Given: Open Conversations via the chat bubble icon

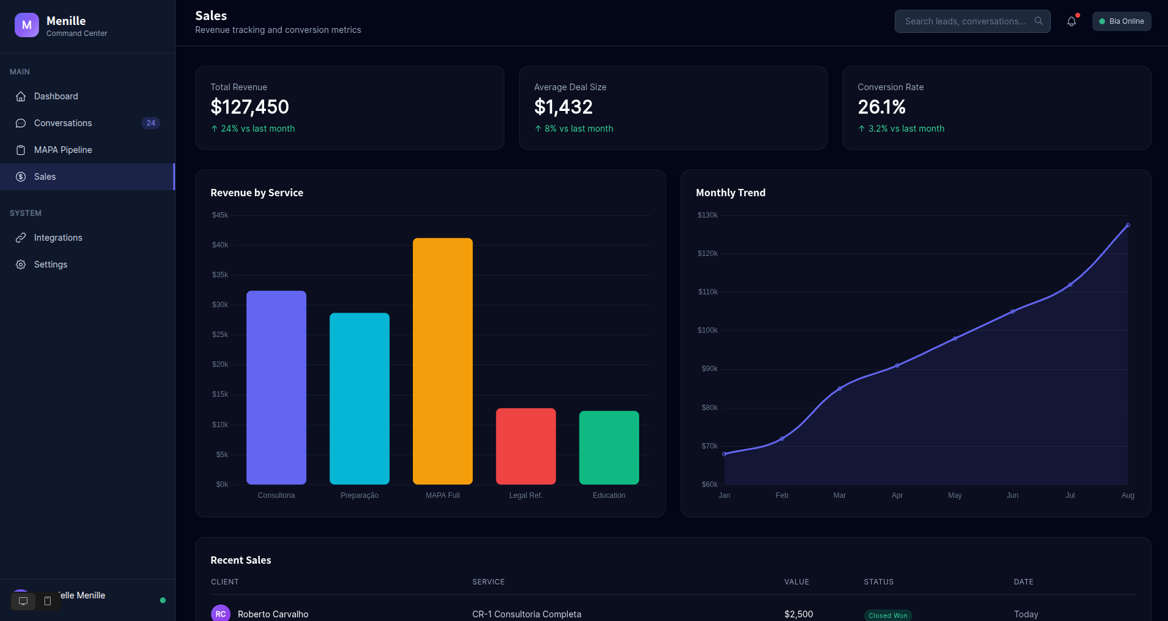Looking at the screenshot, I should (21, 123).
